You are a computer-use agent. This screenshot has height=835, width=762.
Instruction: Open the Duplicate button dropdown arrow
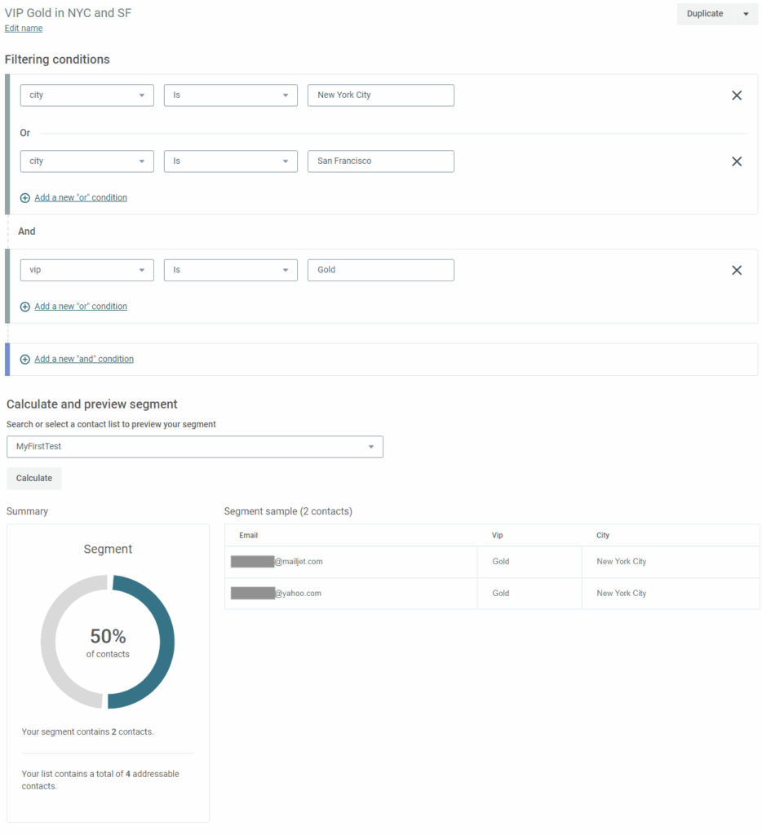coord(746,14)
